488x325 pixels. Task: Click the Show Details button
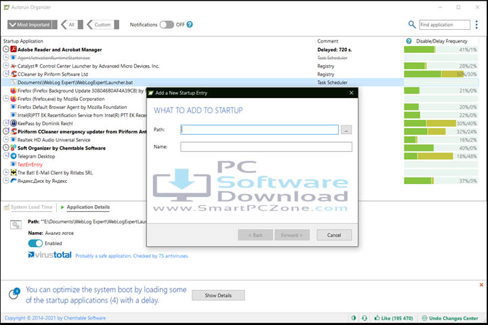click(x=218, y=295)
